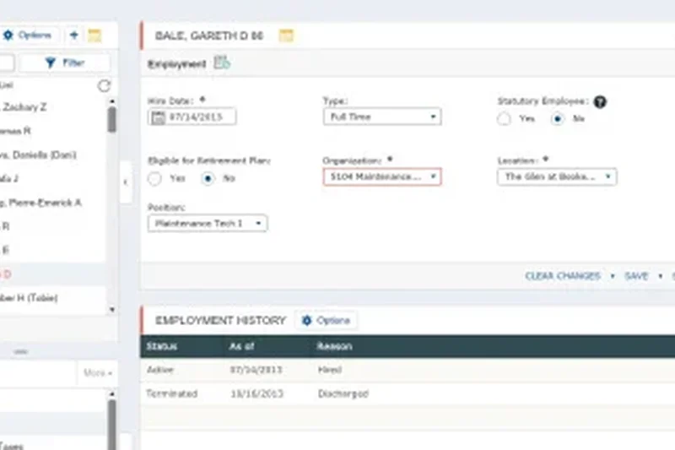
Task: Open the Location dropdown
Action: click(x=557, y=176)
